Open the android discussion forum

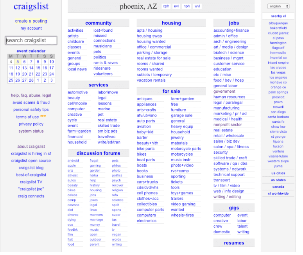tap(73, 160)
